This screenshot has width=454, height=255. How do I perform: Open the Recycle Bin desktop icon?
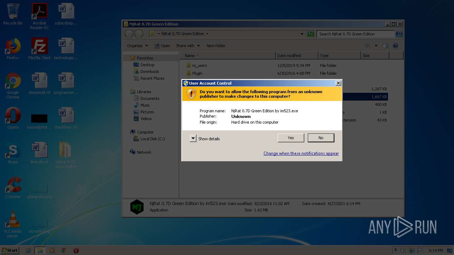click(13, 14)
